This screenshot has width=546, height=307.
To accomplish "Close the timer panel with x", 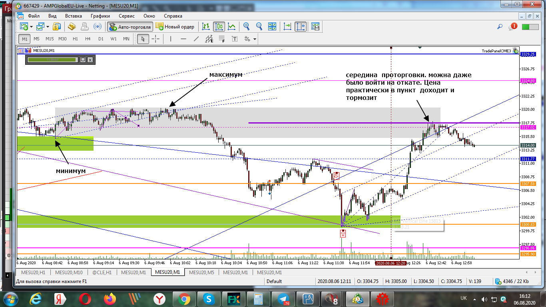I will pos(90,60).
